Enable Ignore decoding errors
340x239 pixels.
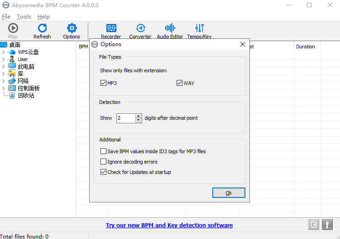pos(103,161)
